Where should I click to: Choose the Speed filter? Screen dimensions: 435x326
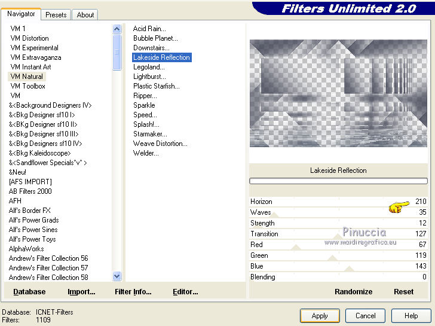coord(145,115)
